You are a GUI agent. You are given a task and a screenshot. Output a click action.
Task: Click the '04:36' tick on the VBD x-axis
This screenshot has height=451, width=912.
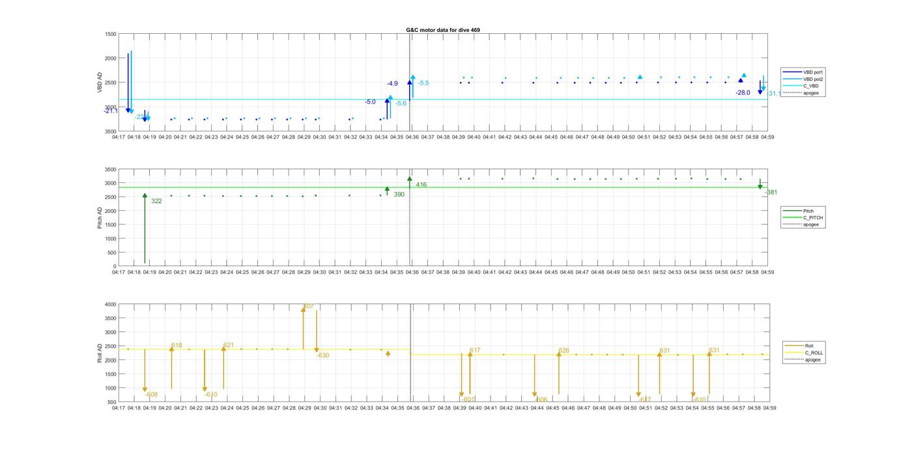click(x=412, y=137)
